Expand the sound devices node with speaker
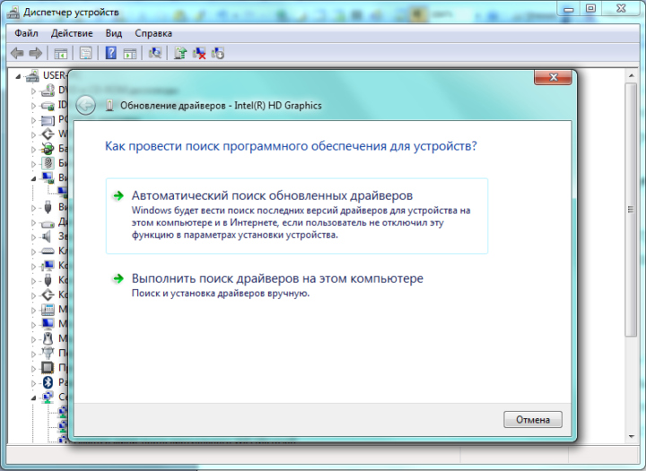The image size is (646, 471). (x=33, y=237)
